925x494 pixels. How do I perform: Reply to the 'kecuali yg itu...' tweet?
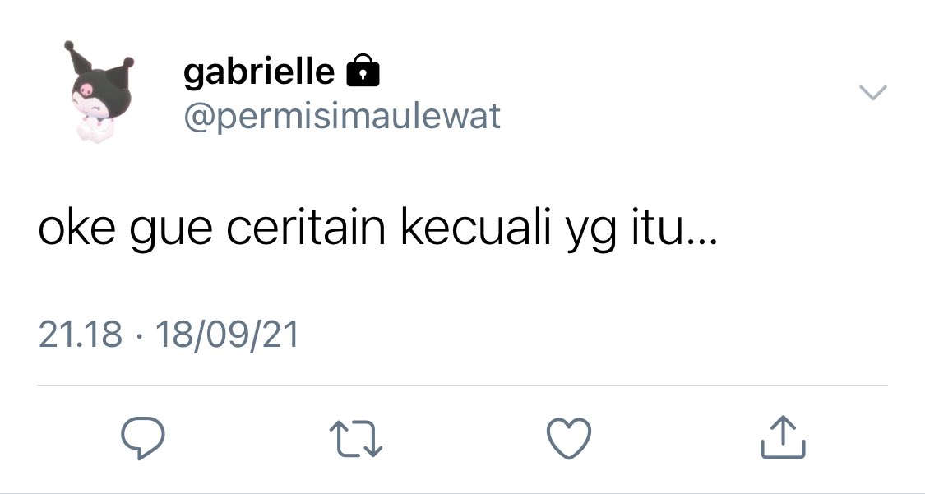(143, 438)
